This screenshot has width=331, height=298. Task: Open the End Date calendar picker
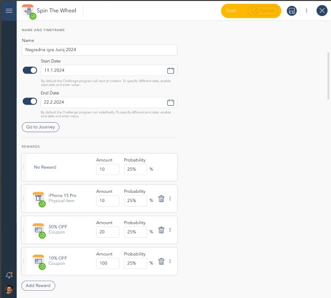(171, 102)
